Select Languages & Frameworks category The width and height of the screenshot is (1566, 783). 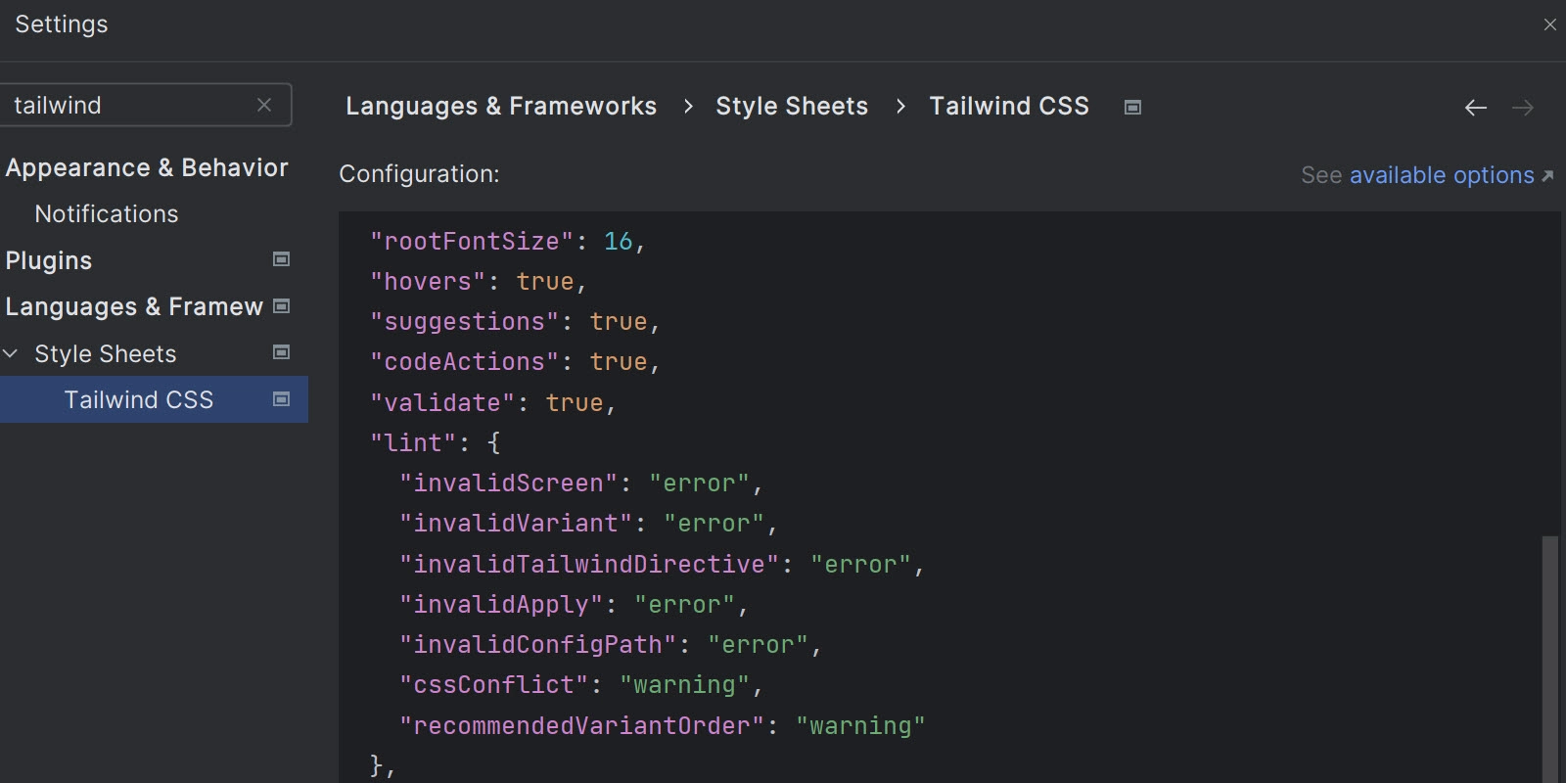(x=134, y=307)
